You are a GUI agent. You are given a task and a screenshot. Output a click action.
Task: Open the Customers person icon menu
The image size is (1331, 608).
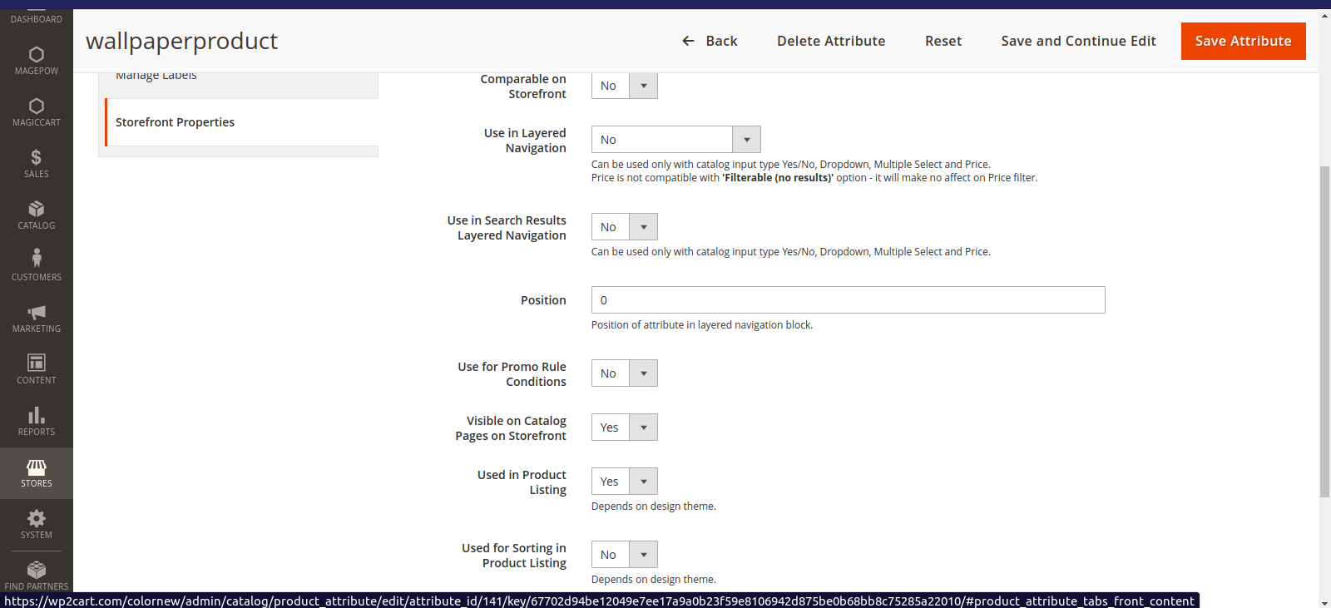tap(37, 267)
